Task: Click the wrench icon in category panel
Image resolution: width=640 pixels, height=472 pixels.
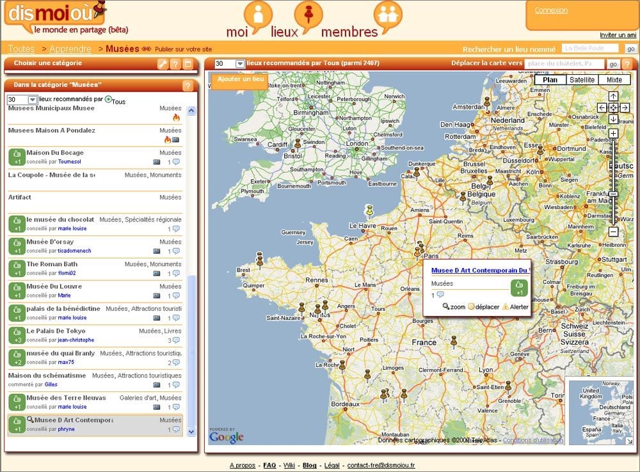Action: pos(163,64)
